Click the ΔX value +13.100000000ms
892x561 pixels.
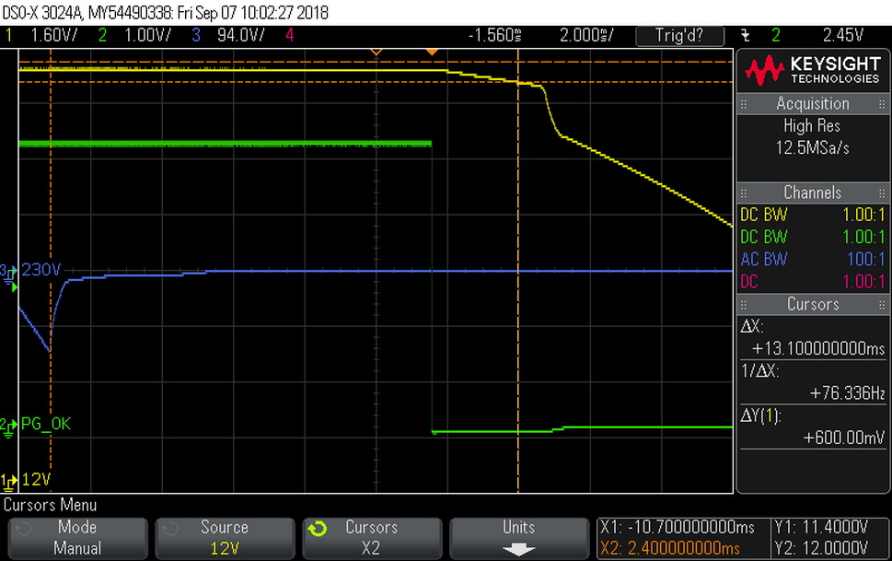[818, 348]
